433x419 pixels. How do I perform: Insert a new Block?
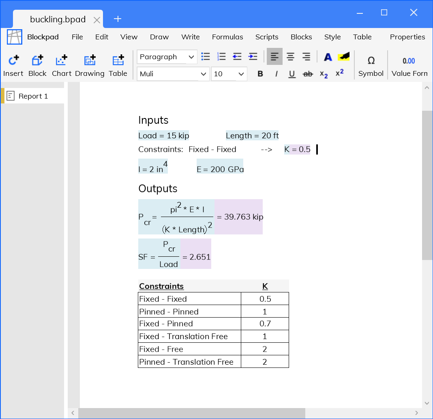(37, 61)
